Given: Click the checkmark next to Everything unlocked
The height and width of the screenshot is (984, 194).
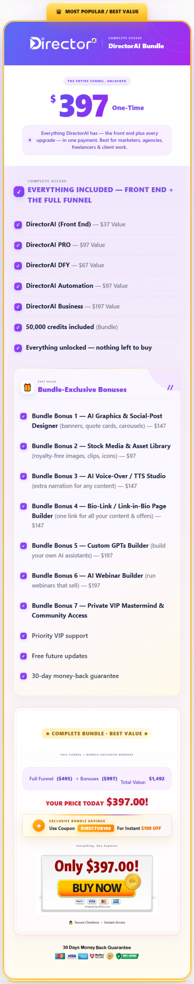Looking at the screenshot, I should coord(18,348).
